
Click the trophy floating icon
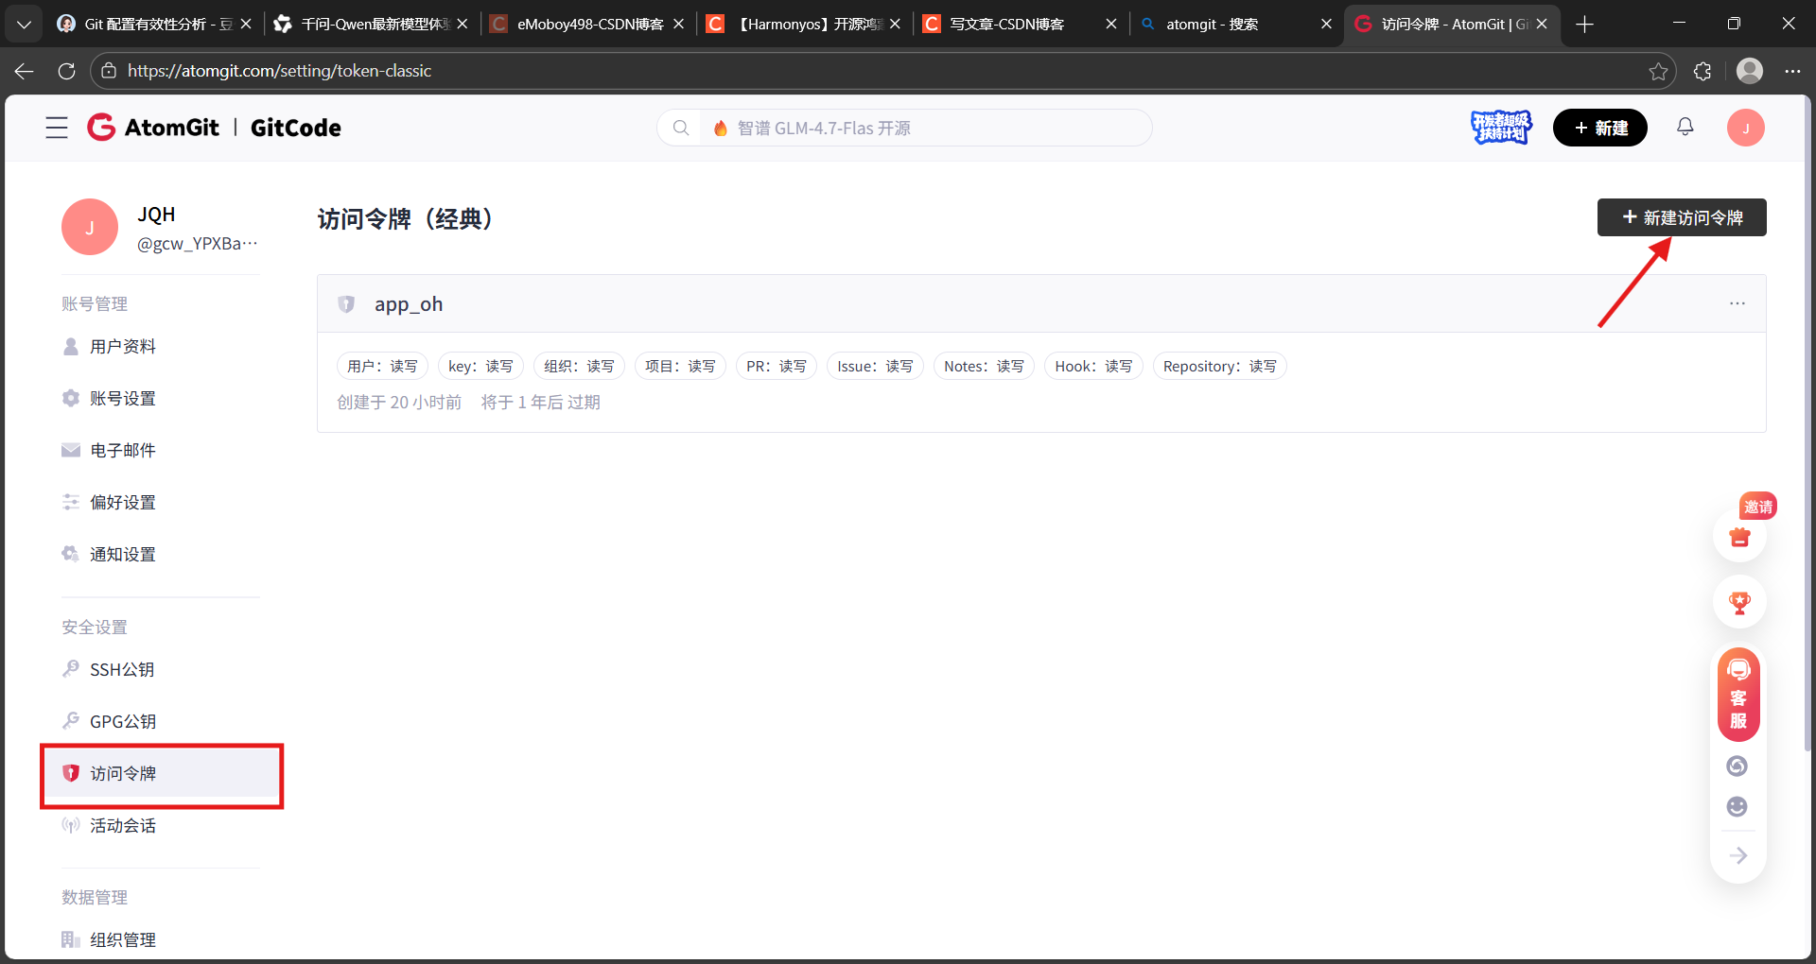[x=1739, y=602]
